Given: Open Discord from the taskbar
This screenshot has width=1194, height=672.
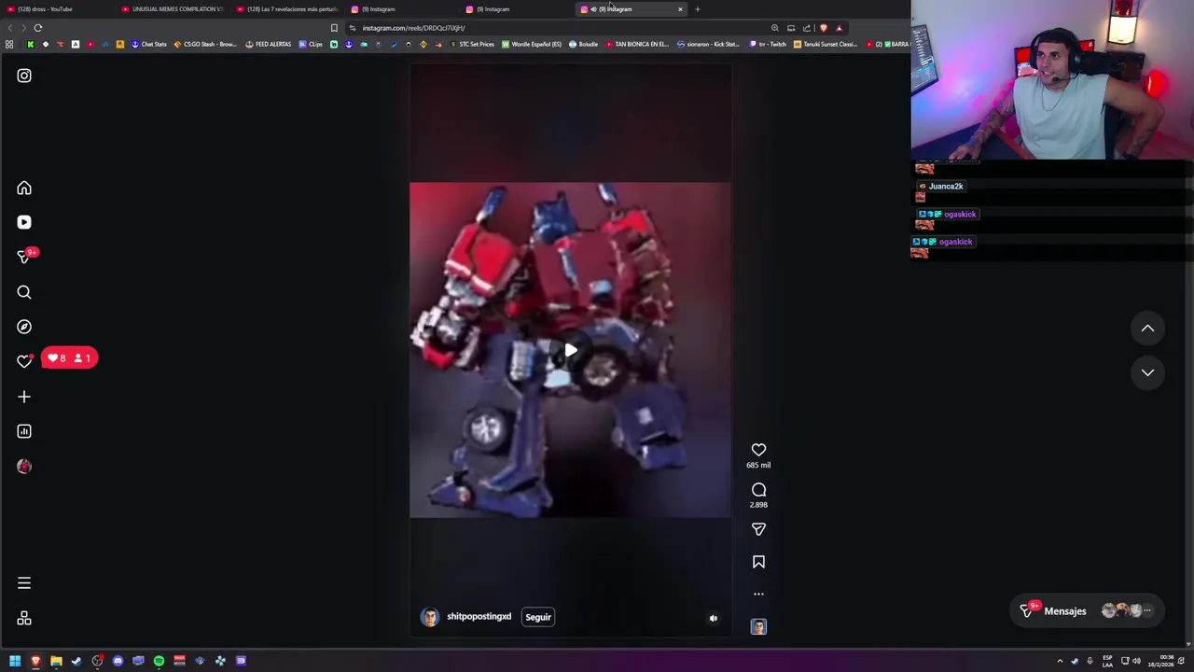Looking at the screenshot, I should [118, 661].
